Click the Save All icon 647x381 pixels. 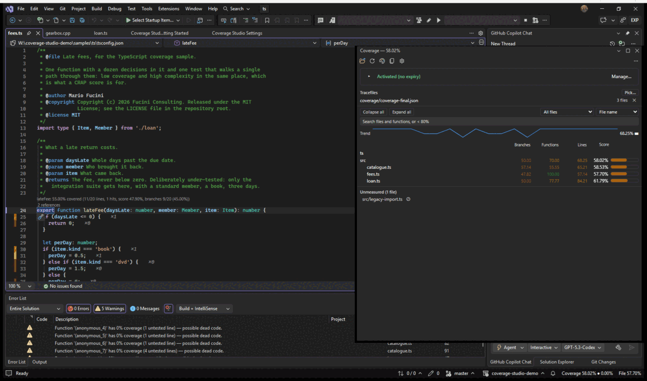pos(82,21)
